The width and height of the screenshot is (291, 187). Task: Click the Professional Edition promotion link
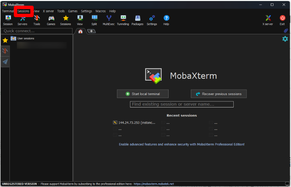pyautogui.click(x=182, y=144)
